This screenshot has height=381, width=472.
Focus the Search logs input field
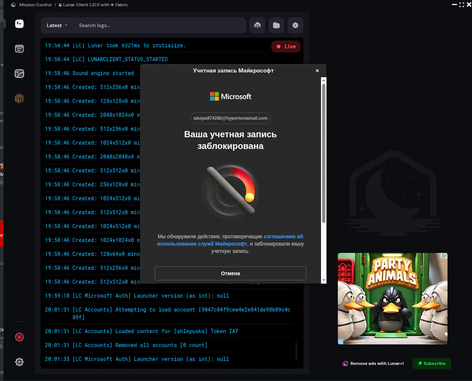click(160, 25)
